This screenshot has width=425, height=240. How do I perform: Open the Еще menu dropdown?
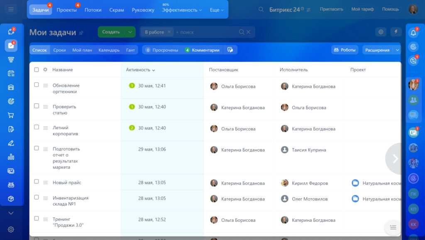[217, 10]
